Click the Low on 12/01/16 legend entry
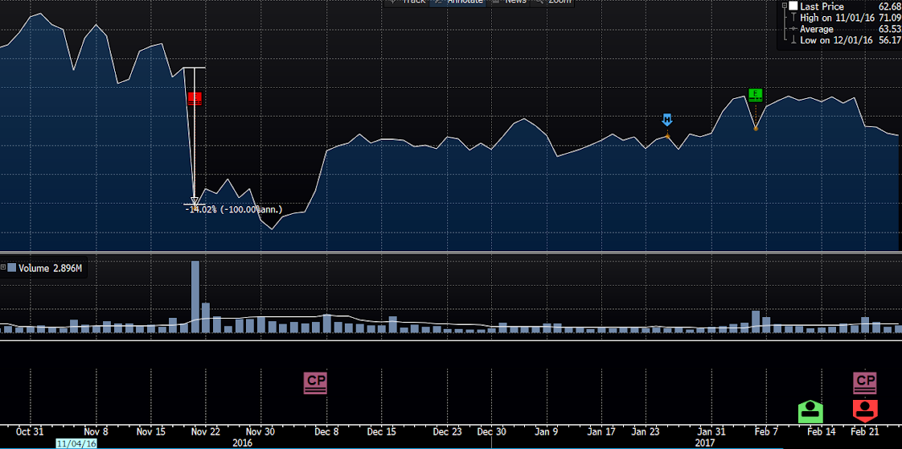 [836, 40]
